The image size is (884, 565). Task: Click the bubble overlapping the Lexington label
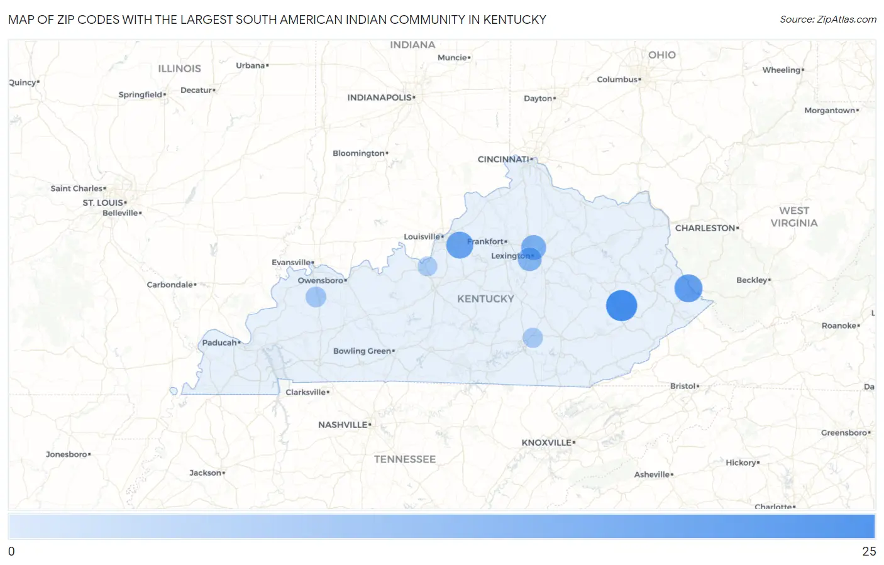pyautogui.click(x=529, y=259)
